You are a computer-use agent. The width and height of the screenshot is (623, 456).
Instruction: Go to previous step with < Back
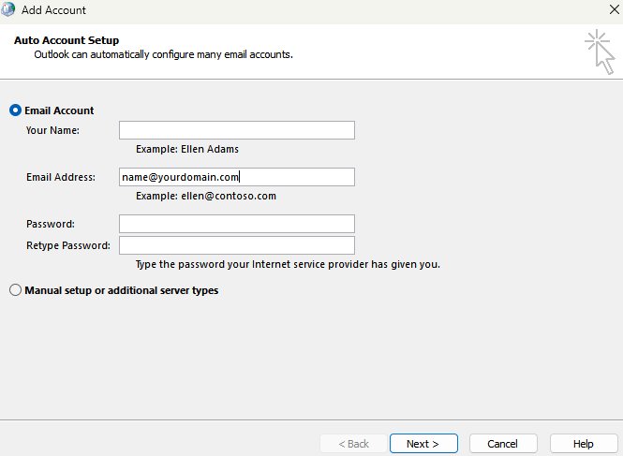(x=353, y=444)
